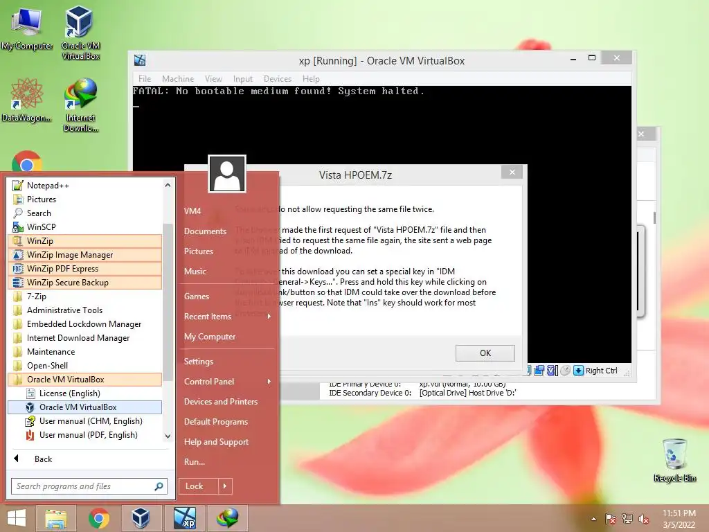Click the user account picture in Start menu
Viewport: 709px width, 532px height.
227,174
